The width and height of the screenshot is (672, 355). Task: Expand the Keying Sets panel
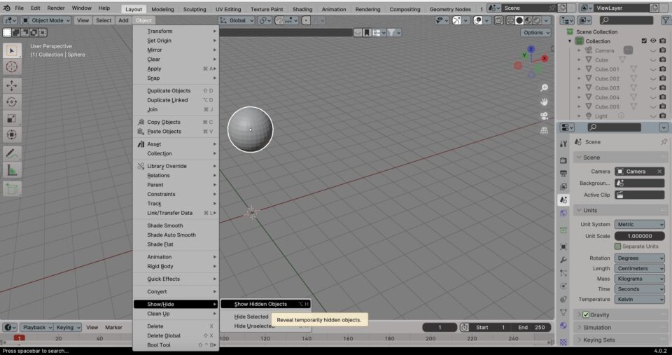coord(598,340)
